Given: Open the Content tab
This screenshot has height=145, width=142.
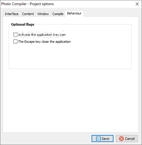Looking at the screenshot, I should pos(28,14).
